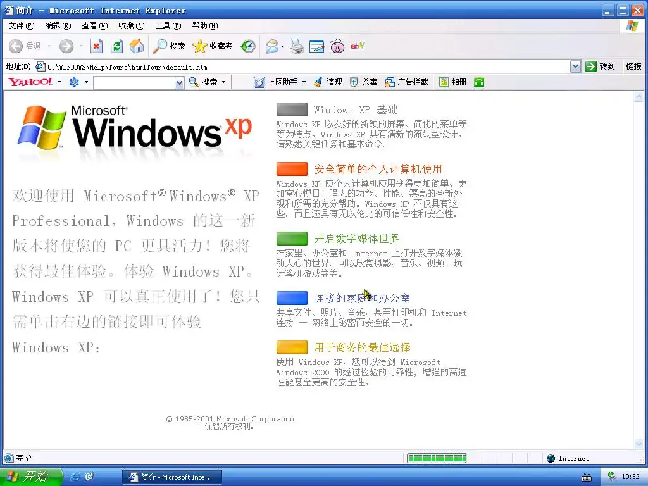Open the Yahoo search box dropdown
Image resolution: width=648 pixels, height=486 pixels.
179,83
